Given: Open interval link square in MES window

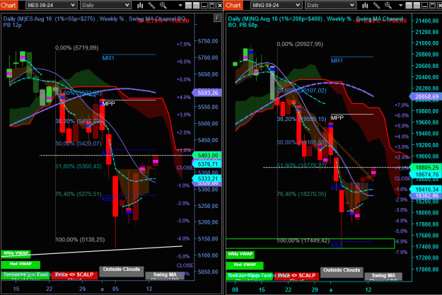Looking at the screenshot, I should coord(197,5).
